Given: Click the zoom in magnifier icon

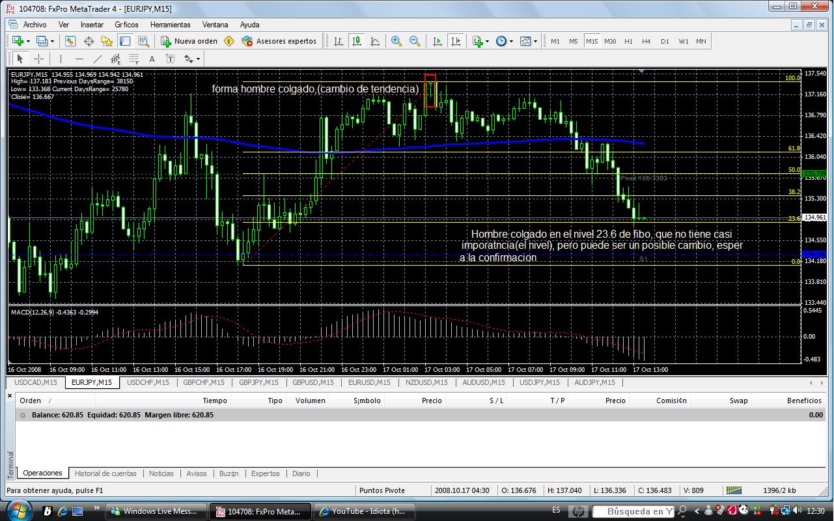Looking at the screenshot, I should coord(396,41).
